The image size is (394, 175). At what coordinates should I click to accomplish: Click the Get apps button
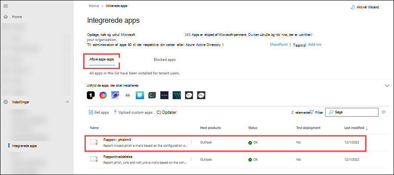99,112
